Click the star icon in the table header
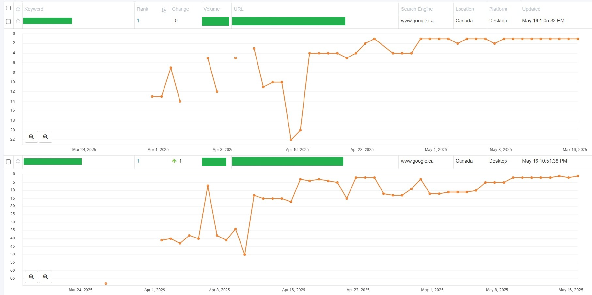 (18, 9)
